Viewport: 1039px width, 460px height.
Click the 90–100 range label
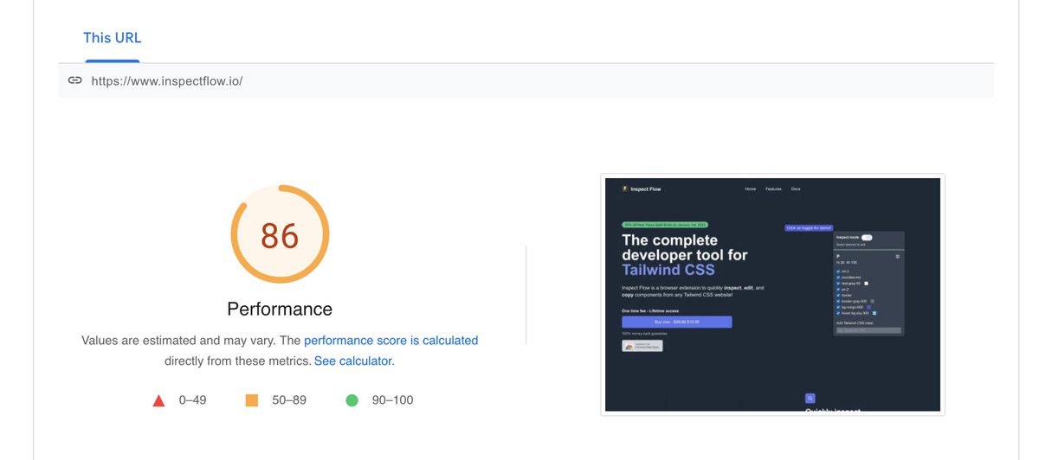click(x=392, y=400)
